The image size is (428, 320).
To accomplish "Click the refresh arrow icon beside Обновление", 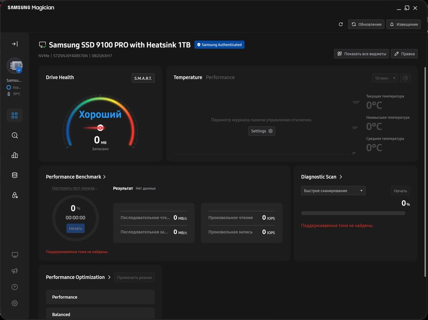I will coord(340,24).
